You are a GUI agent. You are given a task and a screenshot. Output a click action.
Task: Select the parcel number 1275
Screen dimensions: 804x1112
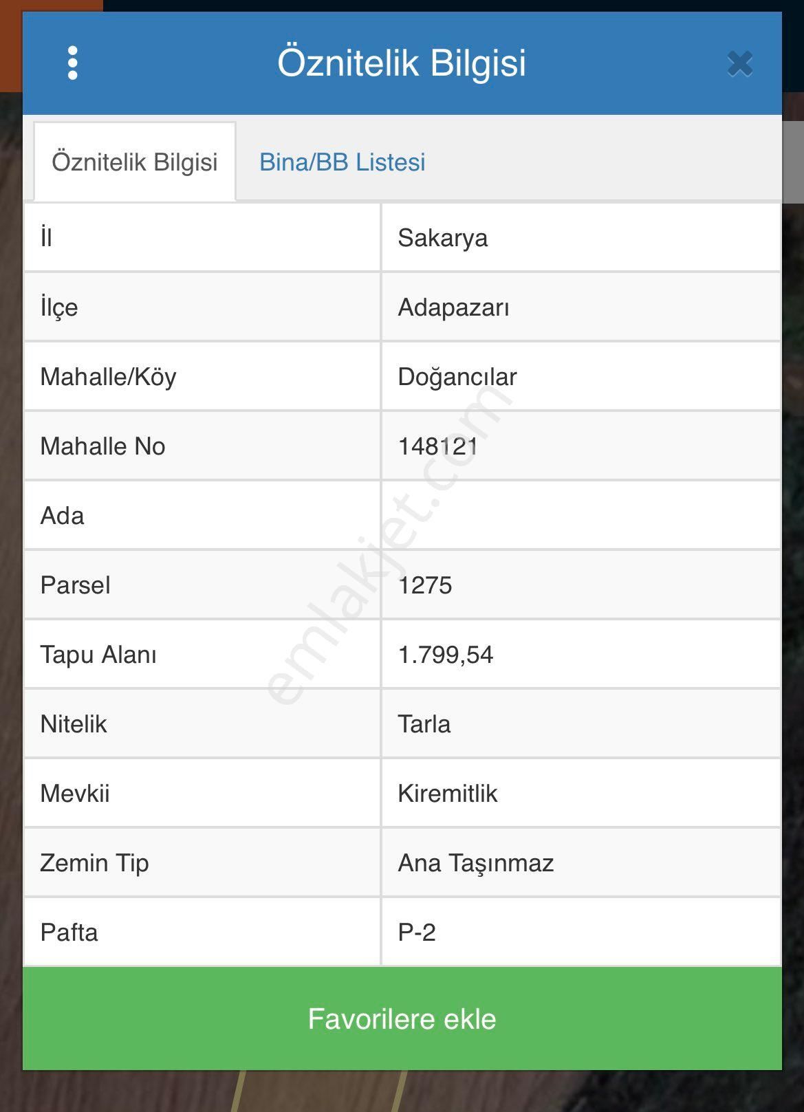click(x=425, y=585)
